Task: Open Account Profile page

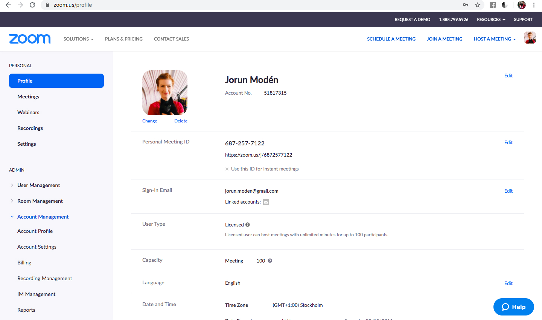Action: pos(35,231)
